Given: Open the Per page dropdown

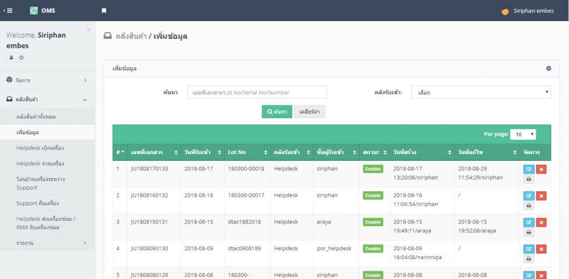Looking at the screenshot, I should click(x=523, y=134).
